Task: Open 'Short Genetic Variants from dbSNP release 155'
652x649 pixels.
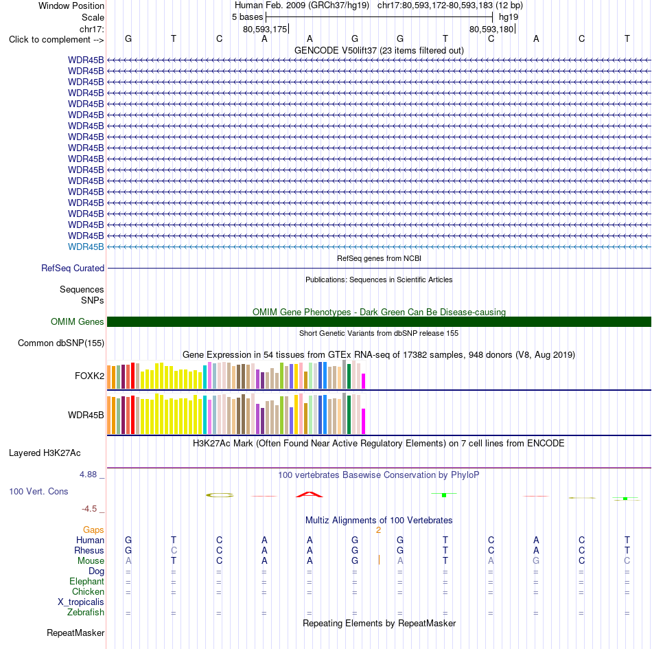Action: [x=379, y=333]
